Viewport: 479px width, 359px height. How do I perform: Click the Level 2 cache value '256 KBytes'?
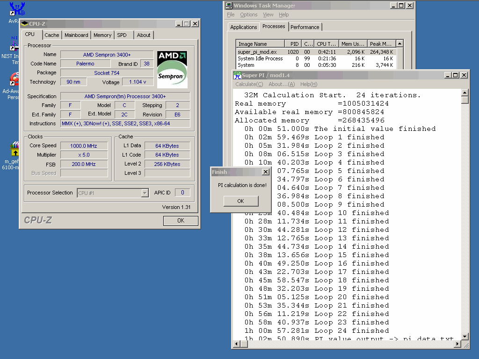tap(167, 164)
